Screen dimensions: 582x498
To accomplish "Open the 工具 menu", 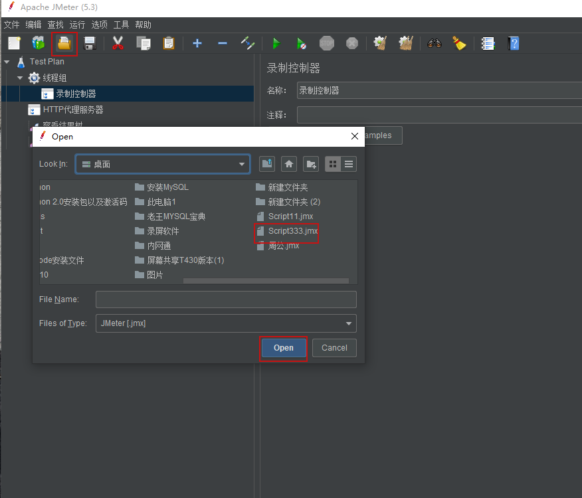I will pyautogui.click(x=121, y=25).
